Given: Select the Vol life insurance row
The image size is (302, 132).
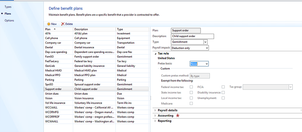Looking at the screenshot, I should [x=96, y=103].
